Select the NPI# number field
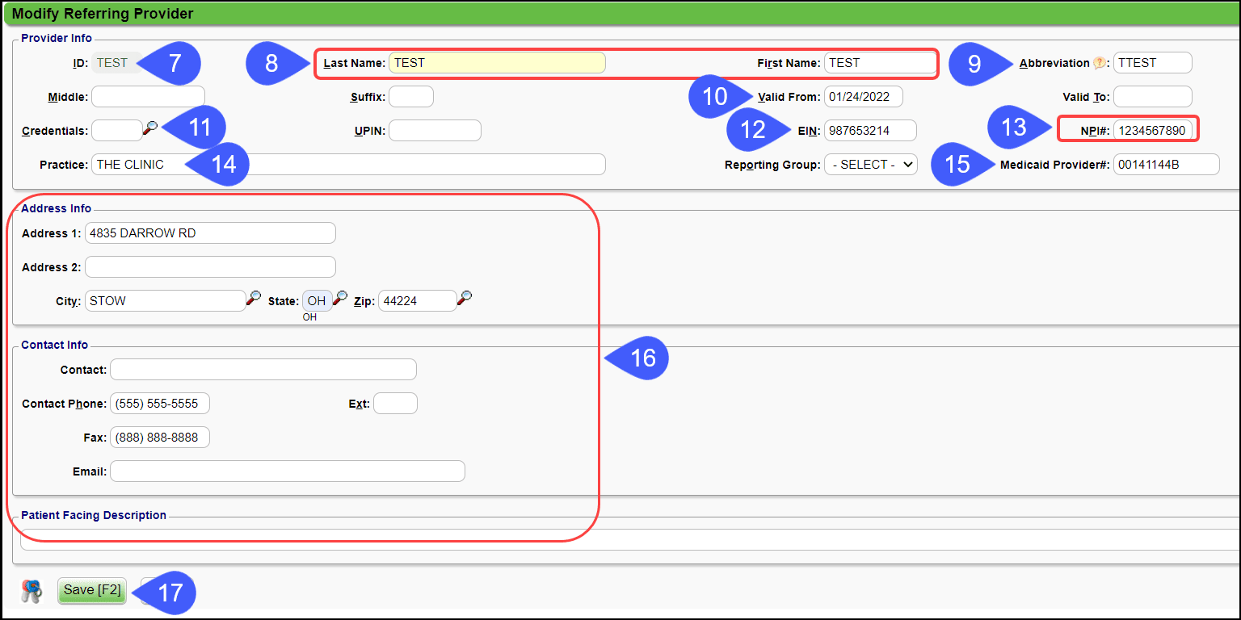 point(1153,129)
